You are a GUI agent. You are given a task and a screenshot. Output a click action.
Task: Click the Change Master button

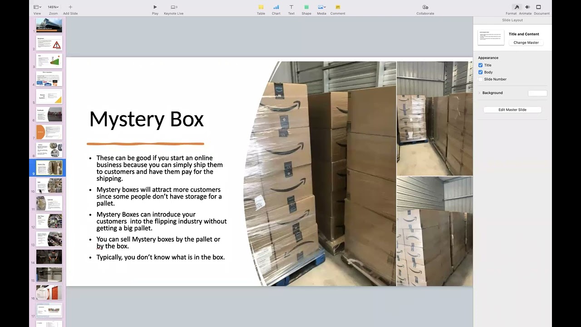[526, 43]
